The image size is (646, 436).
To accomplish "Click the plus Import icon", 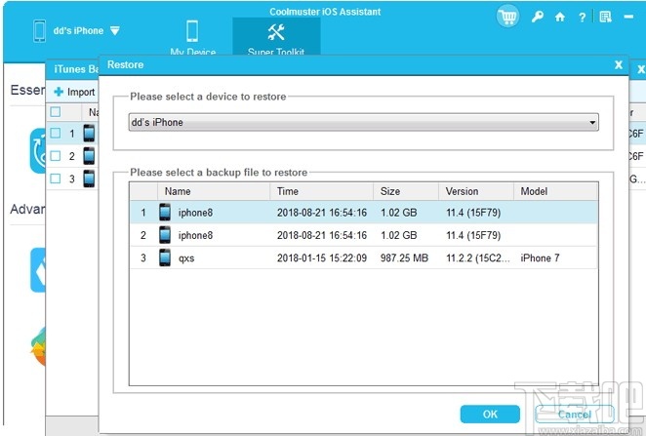I will (x=59, y=92).
